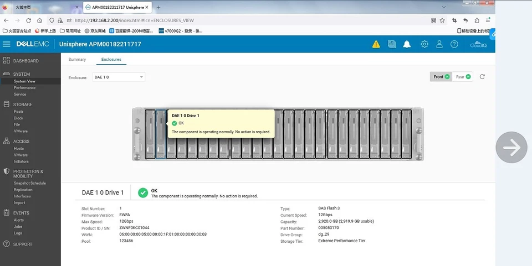List all tabs dropdown arrow
The height and width of the screenshot is (266, 532).
443,7
